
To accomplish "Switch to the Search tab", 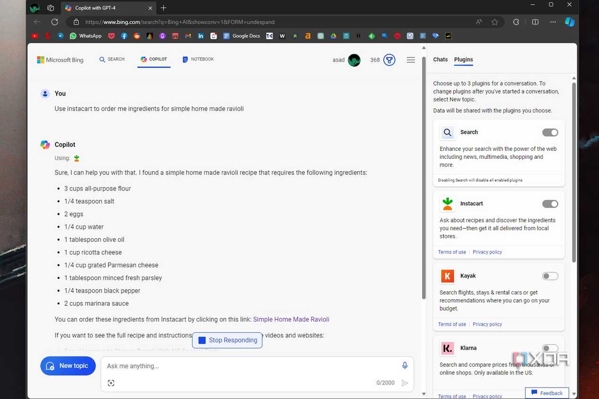I will [x=112, y=60].
